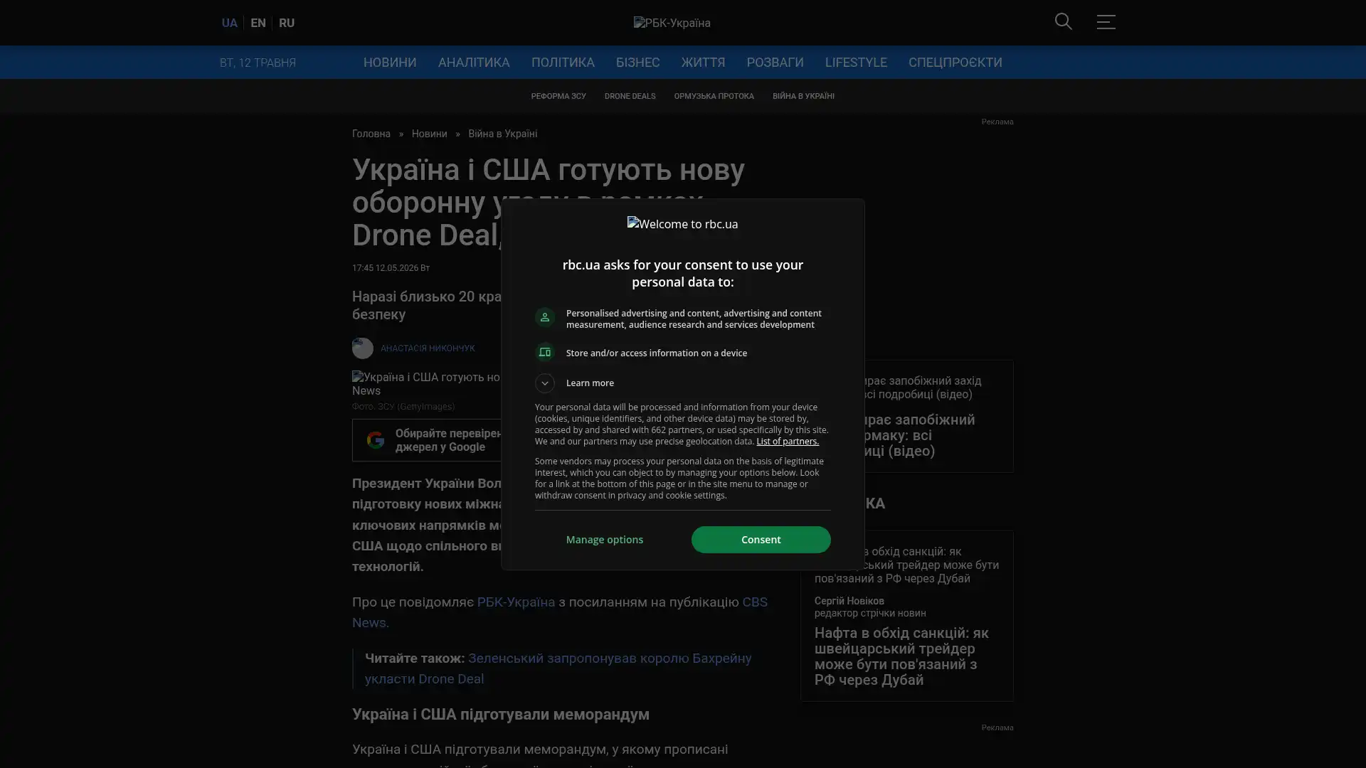
Task: Open the РОЗВАГИ section
Action: [775, 63]
